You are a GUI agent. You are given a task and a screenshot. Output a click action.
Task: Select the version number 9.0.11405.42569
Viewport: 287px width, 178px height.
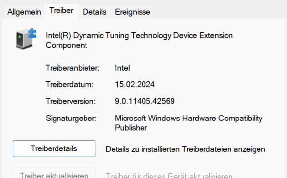coord(145,101)
